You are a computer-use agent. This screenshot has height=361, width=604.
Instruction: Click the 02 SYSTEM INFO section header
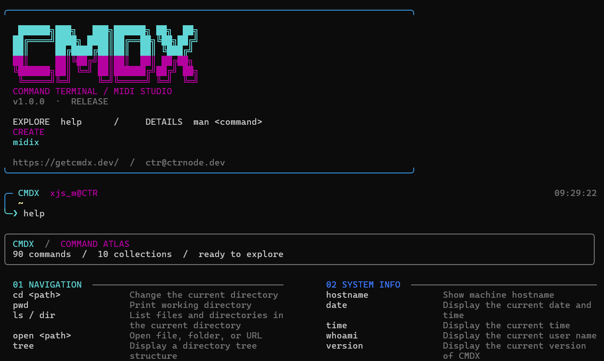[x=363, y=284]
